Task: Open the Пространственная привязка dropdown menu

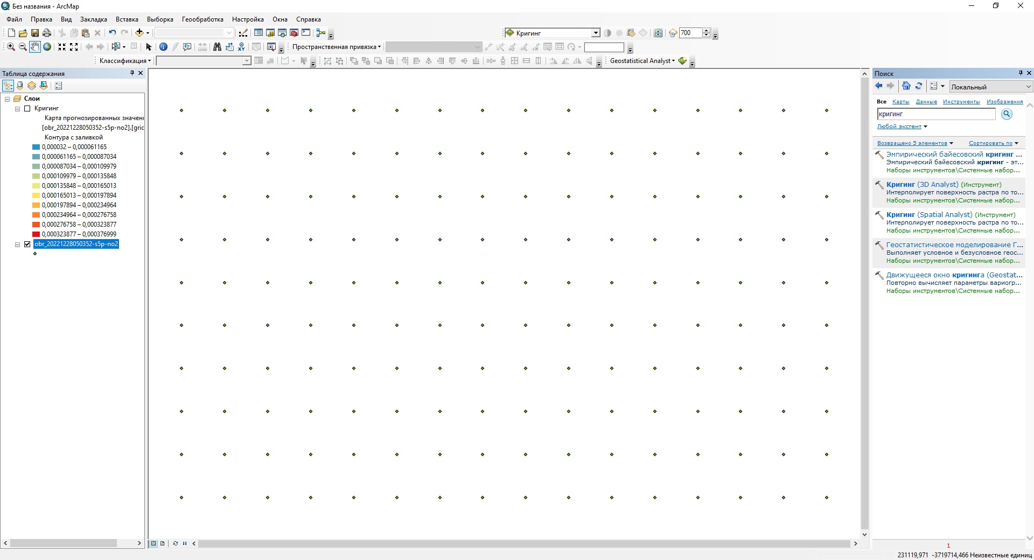Action: pyautogui.click(x=337, y=47)
